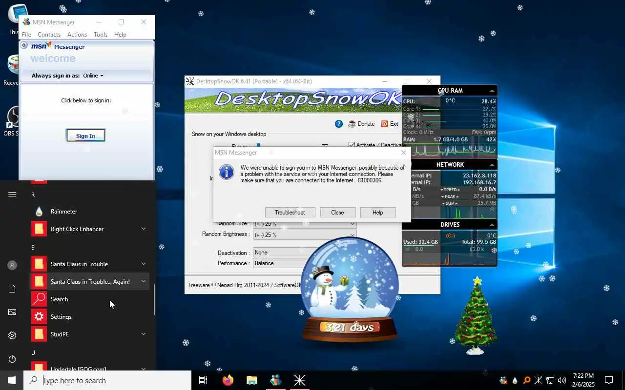Image resolution: width=625 pixels, height=390 pixels.
Task: Click the Flakes slider handle
Action: (258, 145)
